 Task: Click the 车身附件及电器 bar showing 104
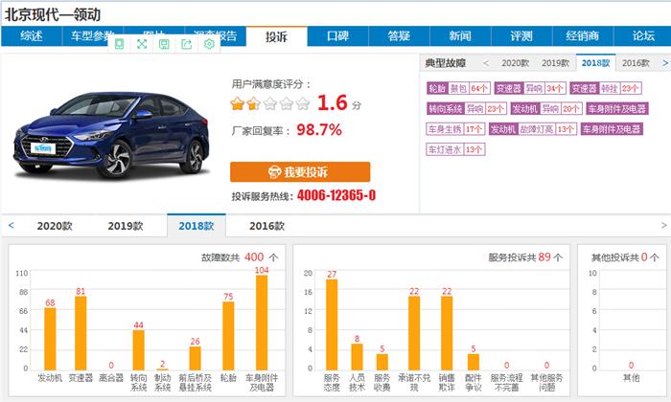pos(262,323)
